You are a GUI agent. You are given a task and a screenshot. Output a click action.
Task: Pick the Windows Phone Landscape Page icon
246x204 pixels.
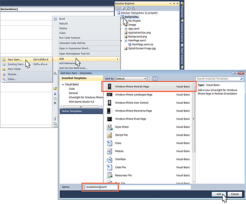(x=109, y=95)
